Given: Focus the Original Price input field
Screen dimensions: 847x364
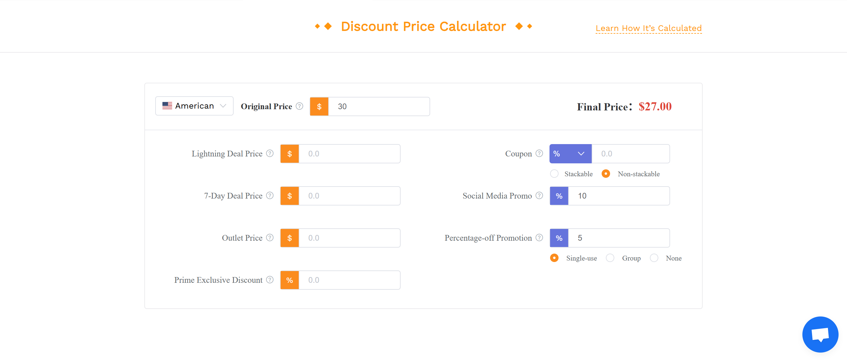Looking at the screenshot, I should click(x=379, y=106).
